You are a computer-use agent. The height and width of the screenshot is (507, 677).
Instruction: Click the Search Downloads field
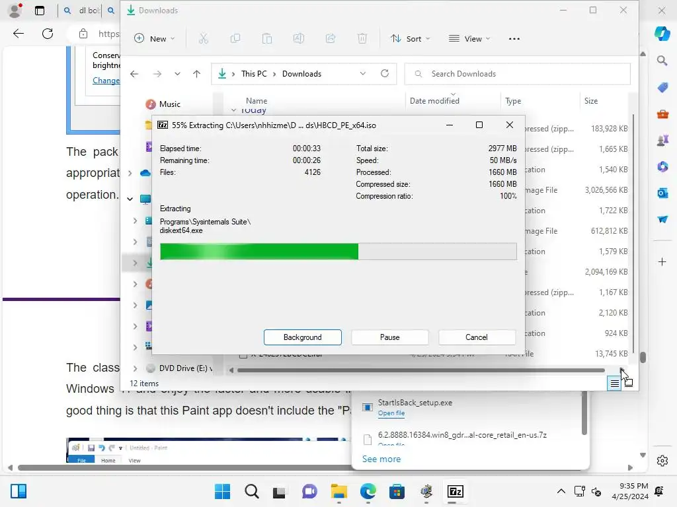[x=517, y=74]
